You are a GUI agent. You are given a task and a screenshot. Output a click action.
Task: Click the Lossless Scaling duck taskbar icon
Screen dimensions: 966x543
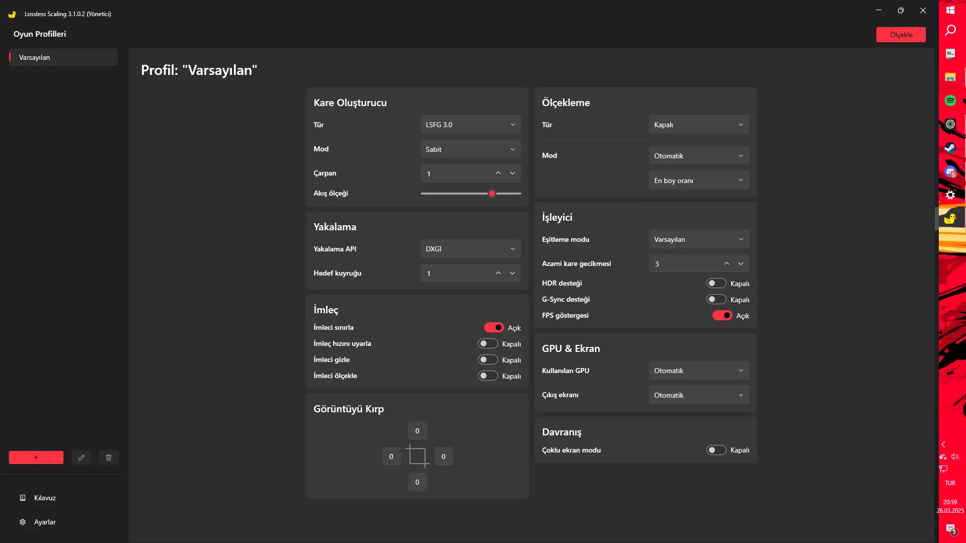950,219
